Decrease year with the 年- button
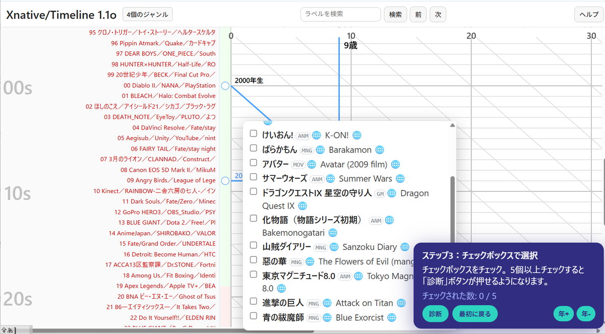The width and height of the screenshot is (605, 334). (586, 313)
